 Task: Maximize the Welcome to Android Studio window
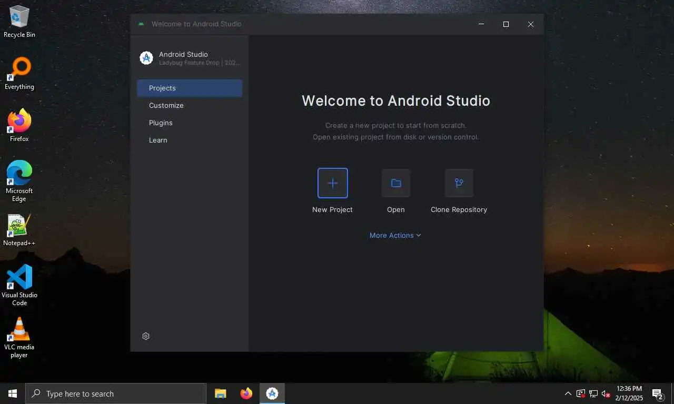coord(506,24)
